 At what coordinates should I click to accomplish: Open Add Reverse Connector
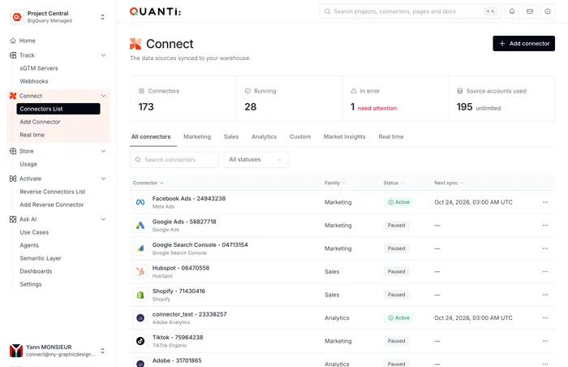point(52,205)
